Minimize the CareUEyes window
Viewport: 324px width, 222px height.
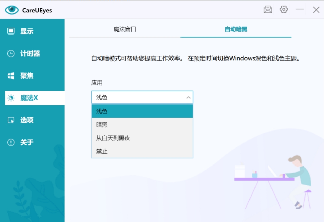(x=300, y=10)
